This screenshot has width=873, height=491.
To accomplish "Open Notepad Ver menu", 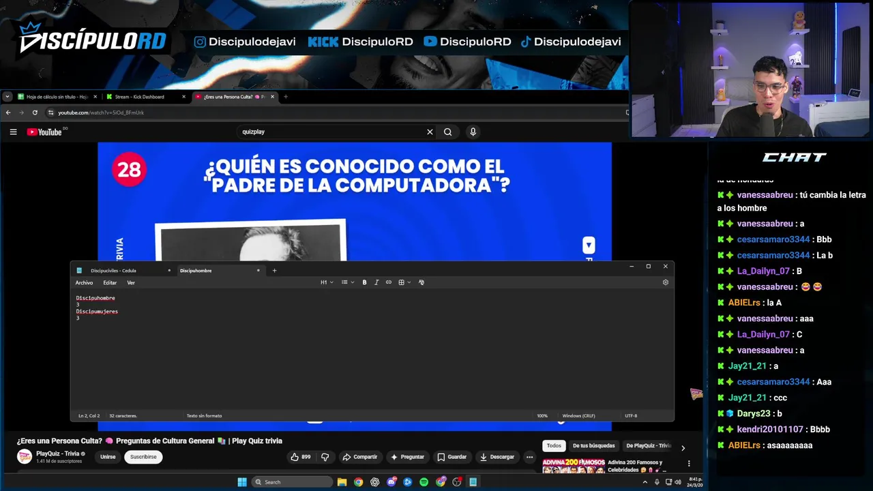I will [x=131, y=282].
